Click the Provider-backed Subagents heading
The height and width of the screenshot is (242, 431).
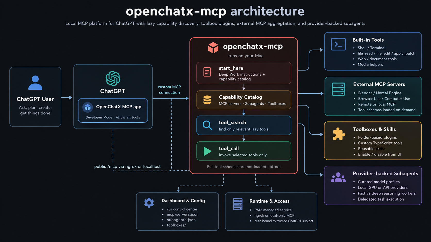[385, 174]
